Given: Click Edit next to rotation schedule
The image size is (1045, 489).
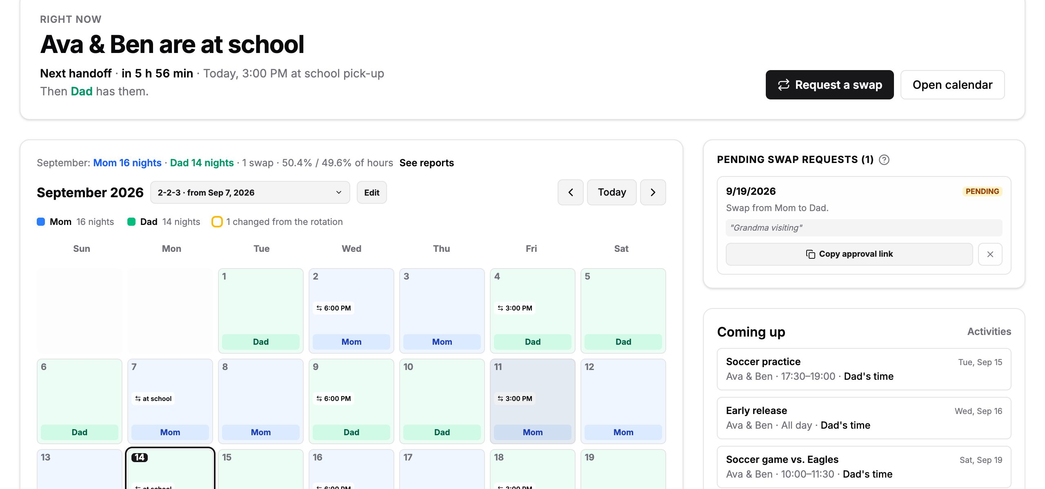Looking at the screenshot, I should click(x=371, y=192).
